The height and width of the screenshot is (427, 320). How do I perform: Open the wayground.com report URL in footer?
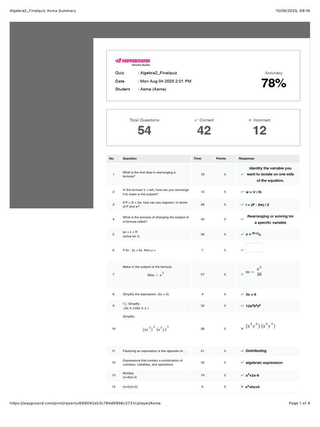(85, 403)
